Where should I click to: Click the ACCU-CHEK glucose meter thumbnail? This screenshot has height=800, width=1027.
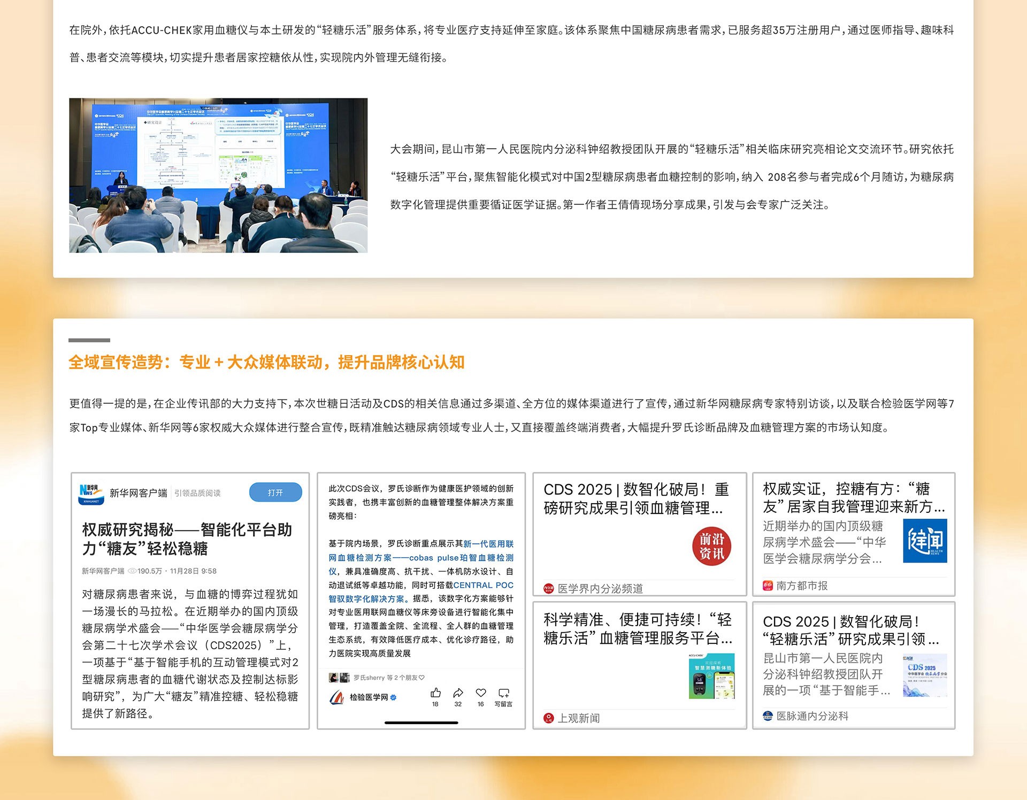tap(711, 676)
